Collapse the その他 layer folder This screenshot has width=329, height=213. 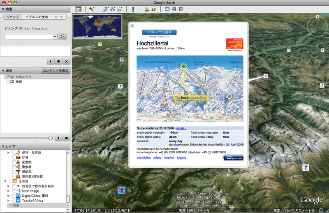point(5,181)
